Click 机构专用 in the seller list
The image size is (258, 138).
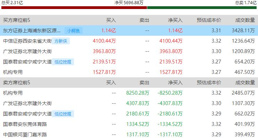[x=13, y=93]
